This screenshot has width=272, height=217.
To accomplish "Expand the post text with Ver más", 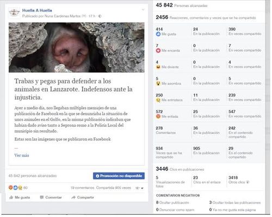I will pyautogui.click(x=22, y=155).
